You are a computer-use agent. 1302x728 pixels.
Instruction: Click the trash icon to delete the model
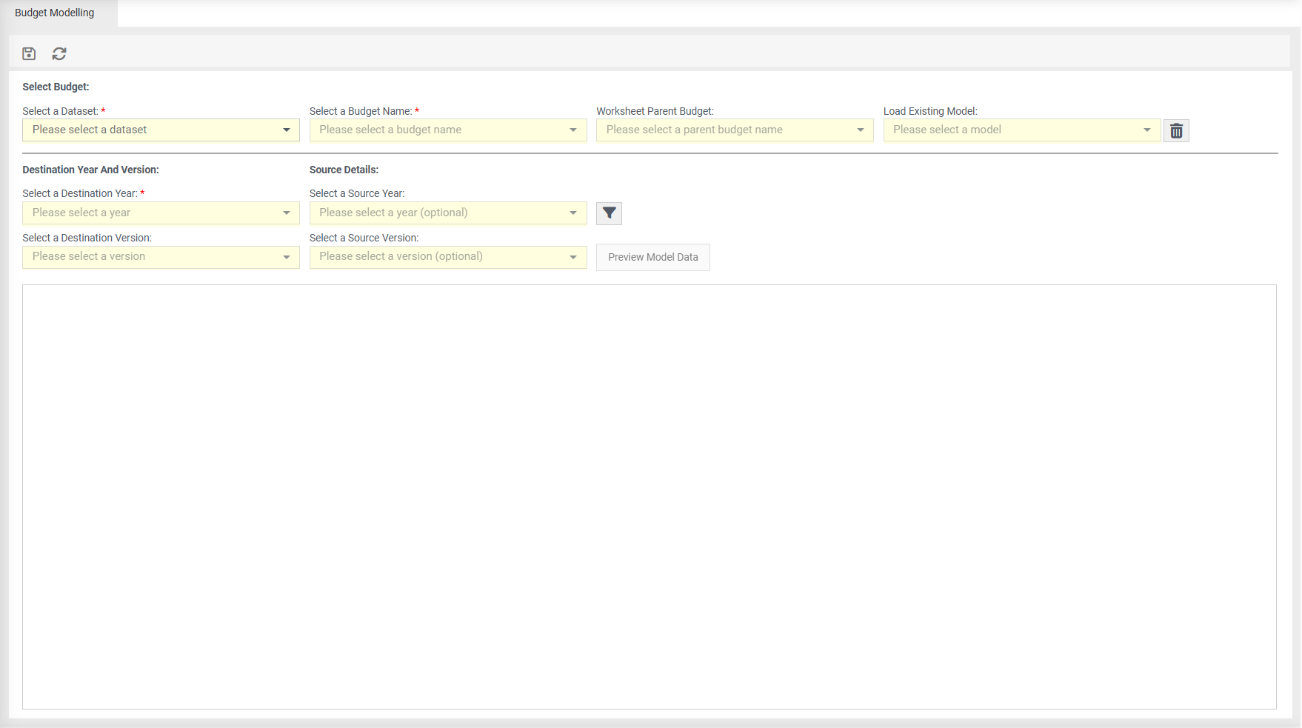coord(1176,130)
